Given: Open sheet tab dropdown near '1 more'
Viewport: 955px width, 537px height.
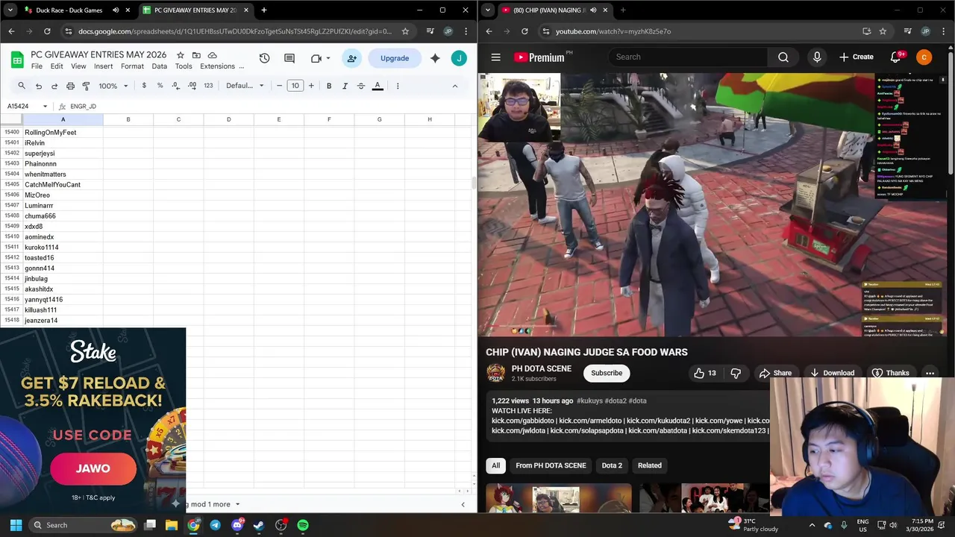Looking at the screenshot, I should click(x=237, y=504).
